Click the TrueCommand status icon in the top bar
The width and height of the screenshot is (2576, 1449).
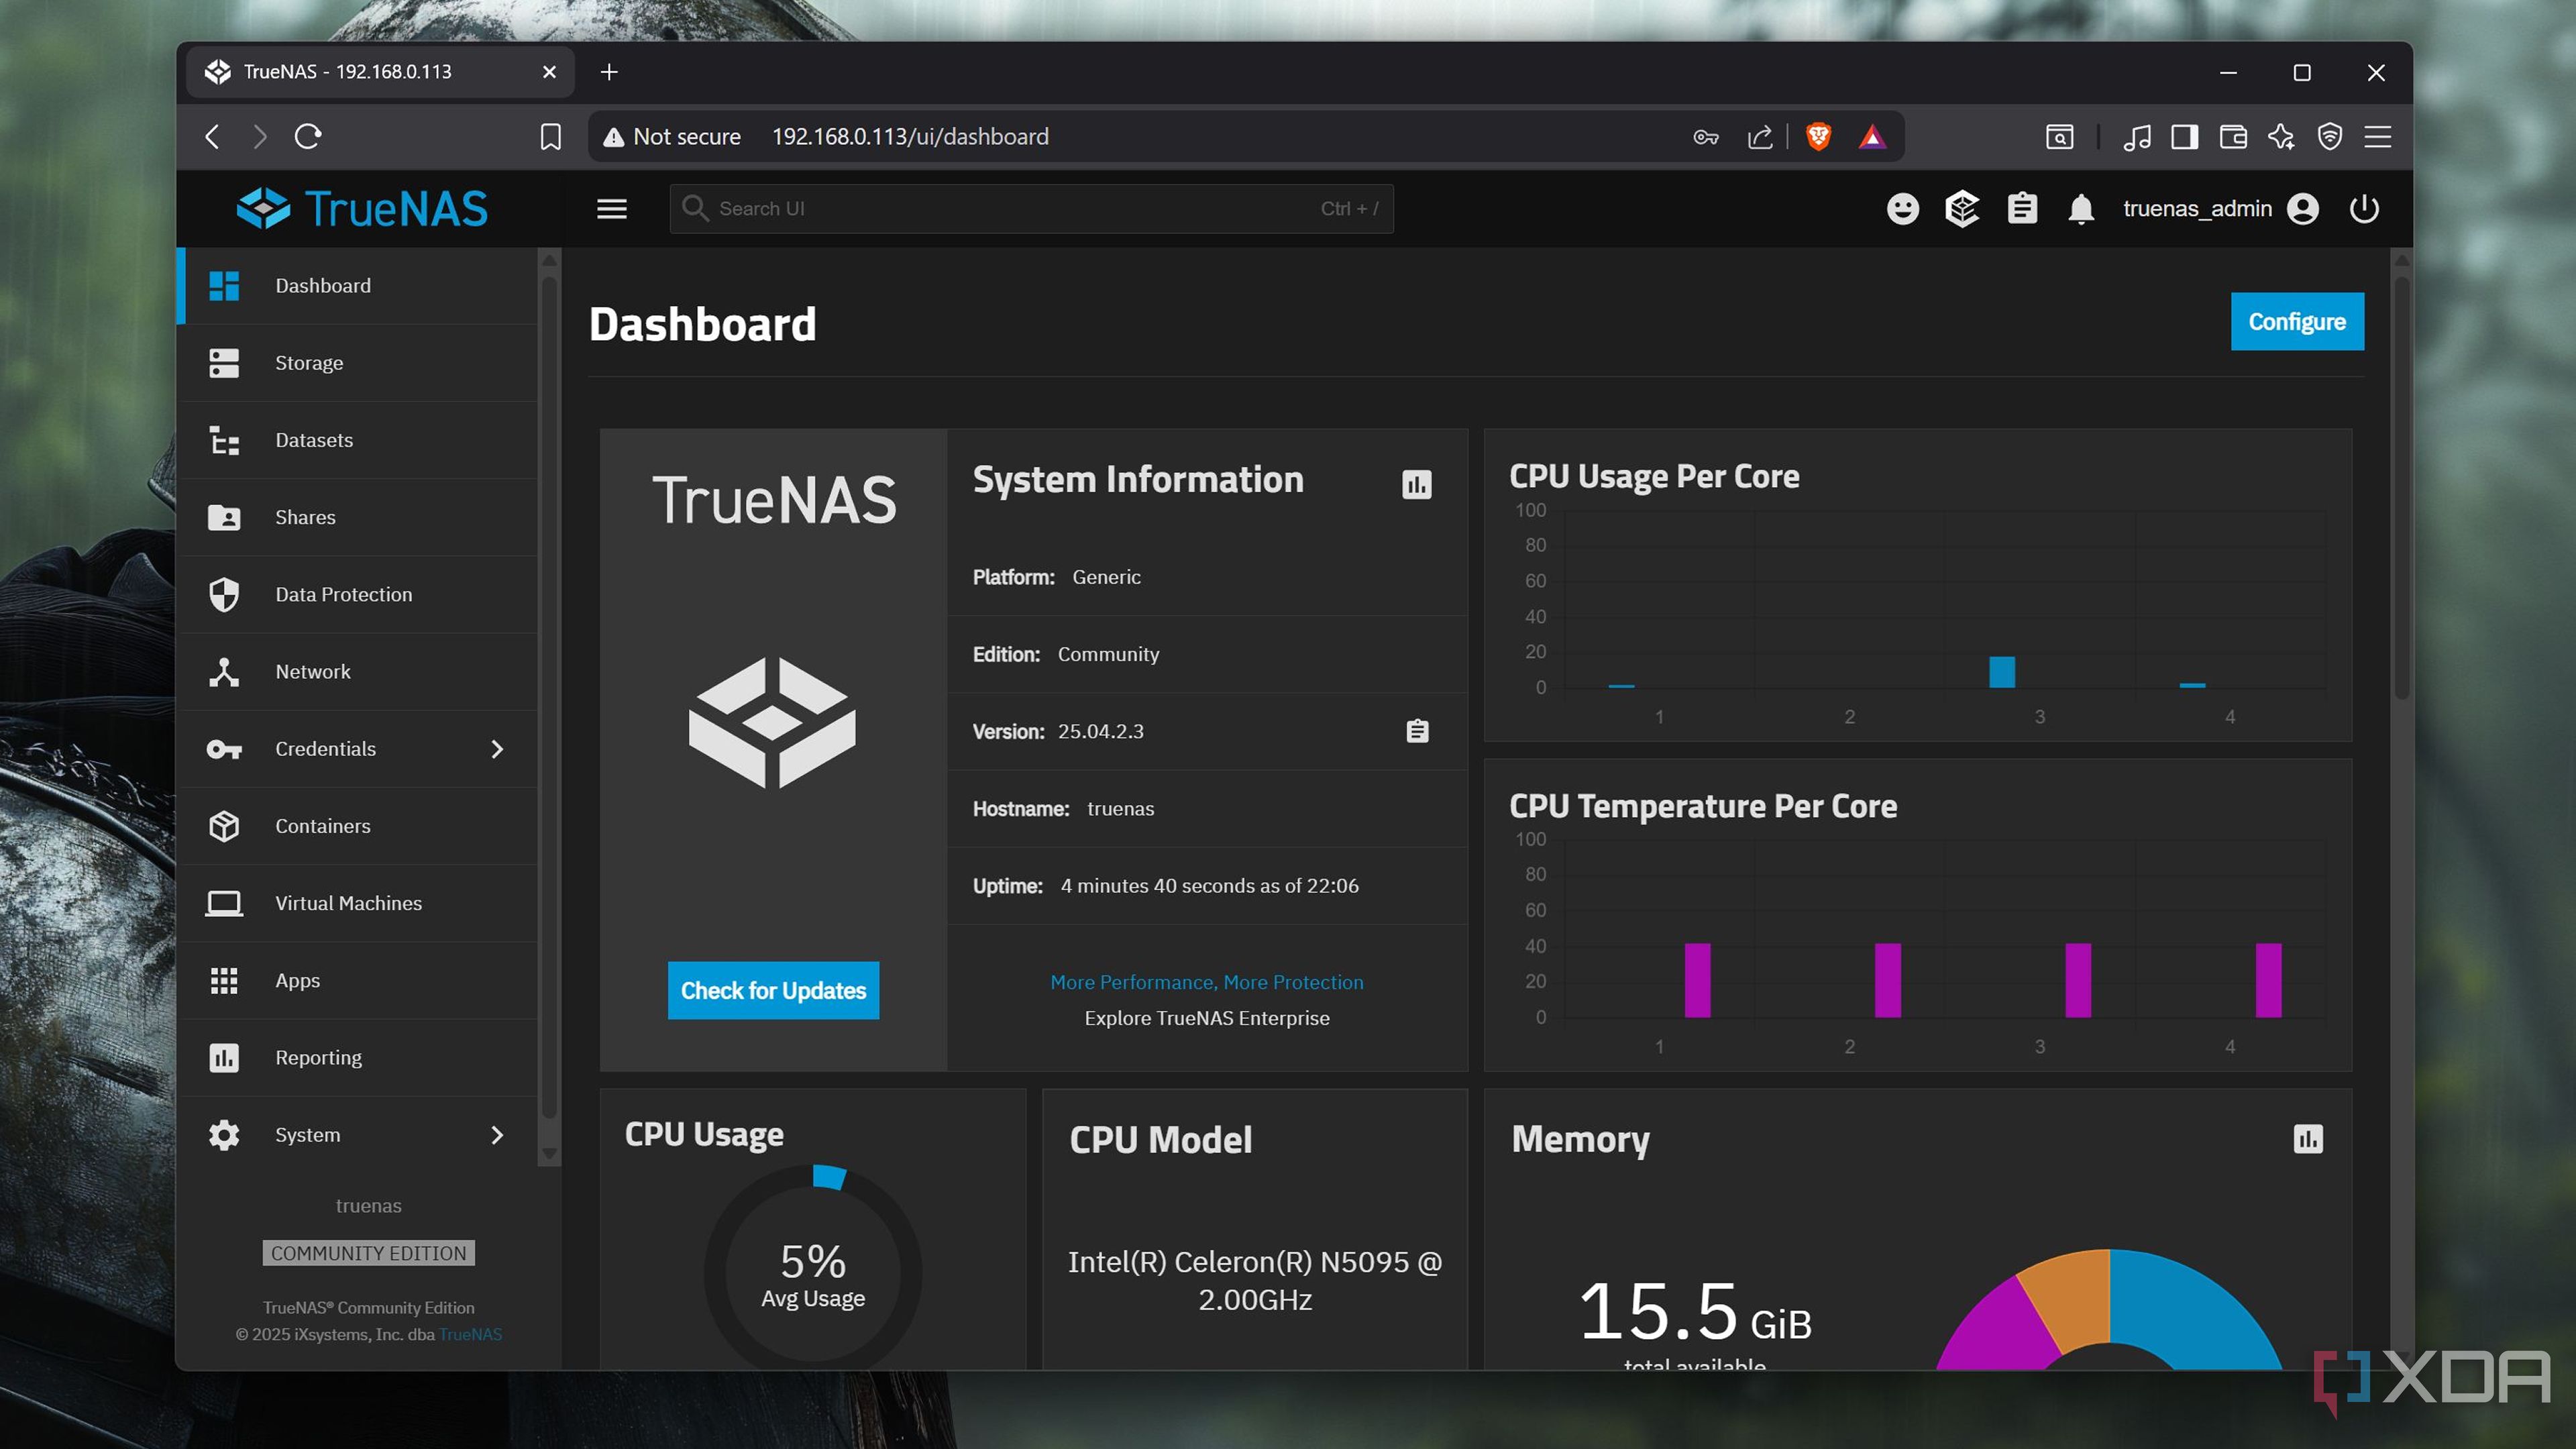tap(1962, 209)
